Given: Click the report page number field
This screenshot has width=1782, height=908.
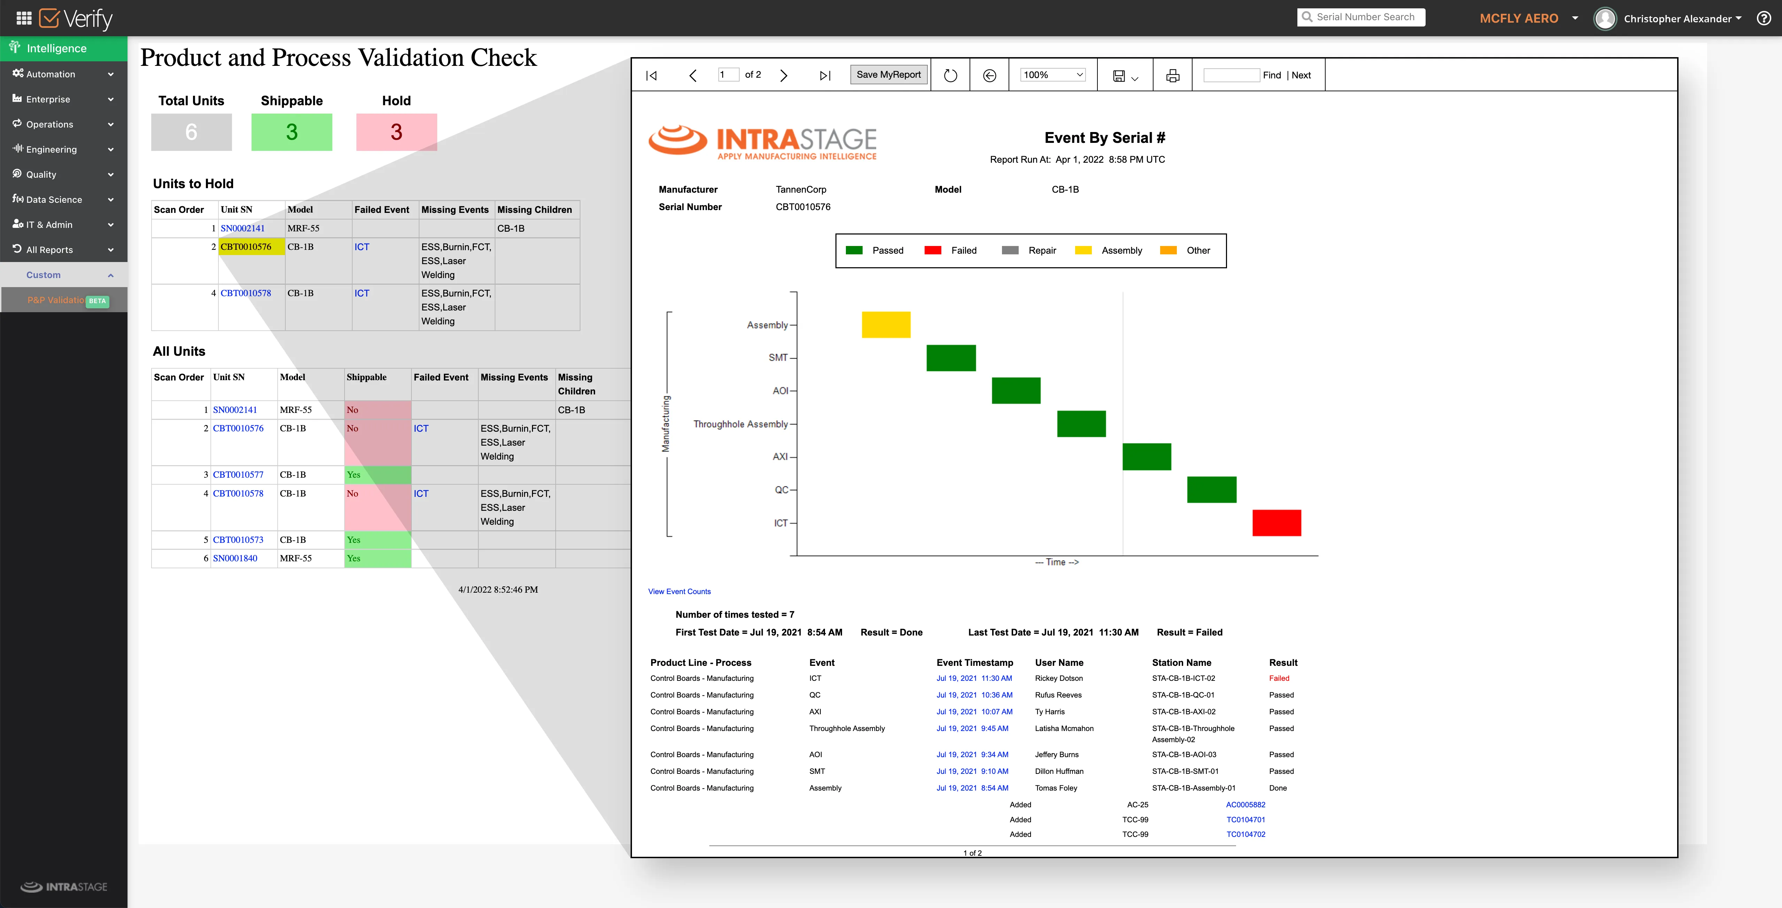Looking at the screenshot, I should 728,75.
